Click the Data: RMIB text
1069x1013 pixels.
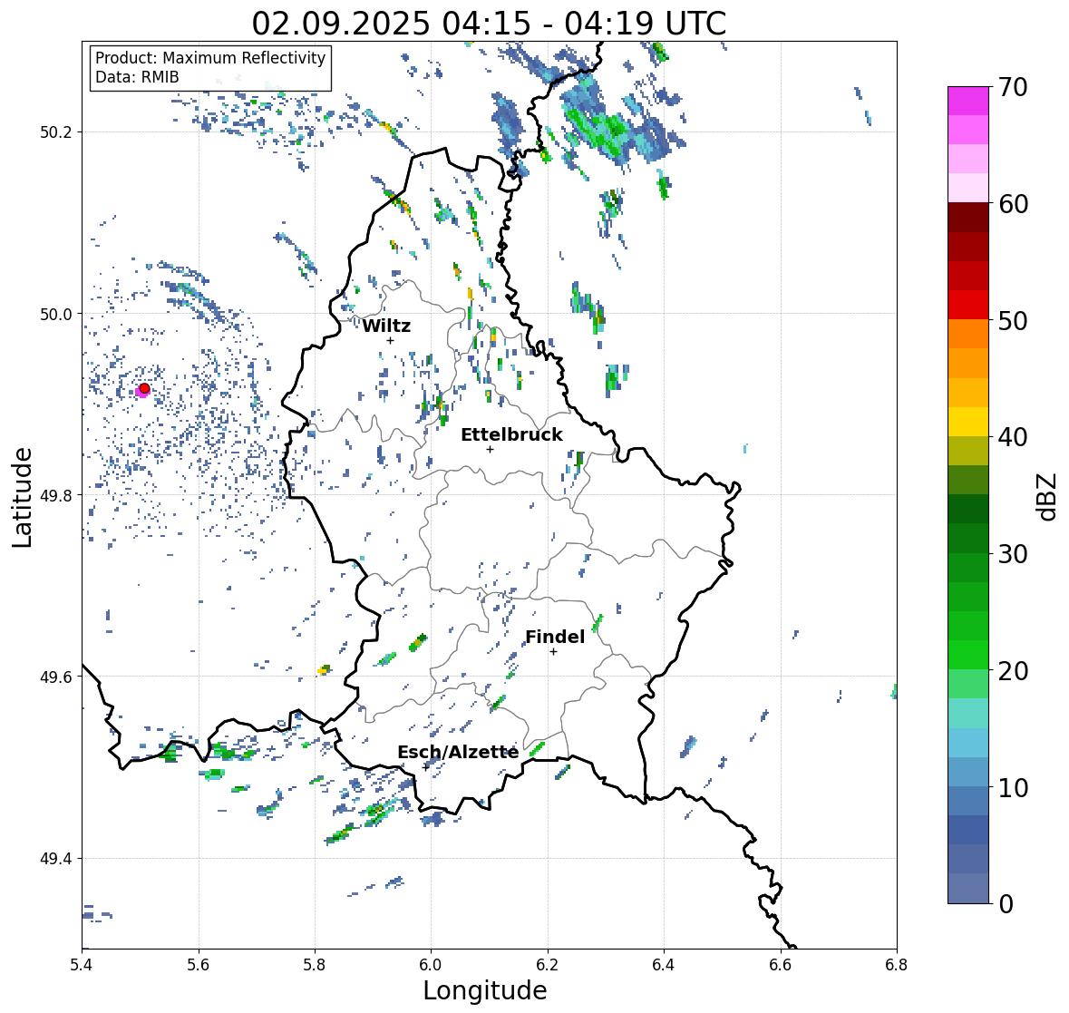pos(137,77)
